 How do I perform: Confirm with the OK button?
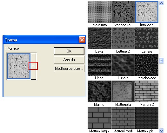pos(69,51)
